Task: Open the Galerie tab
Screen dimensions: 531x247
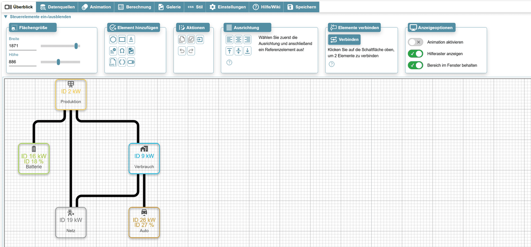Action: (169, 7)
